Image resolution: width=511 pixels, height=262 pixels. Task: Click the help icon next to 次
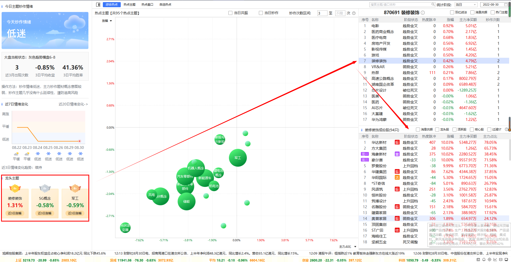(354, 13)
